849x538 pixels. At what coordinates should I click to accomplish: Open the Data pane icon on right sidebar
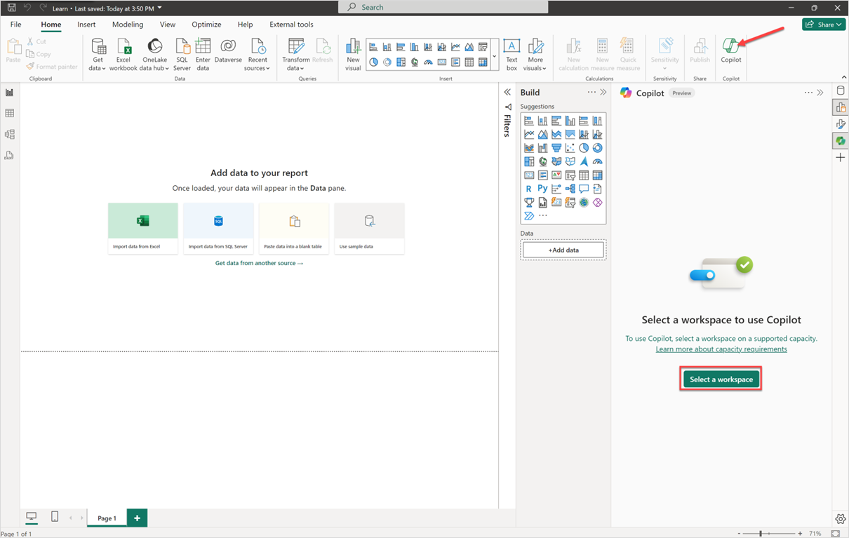841,90
